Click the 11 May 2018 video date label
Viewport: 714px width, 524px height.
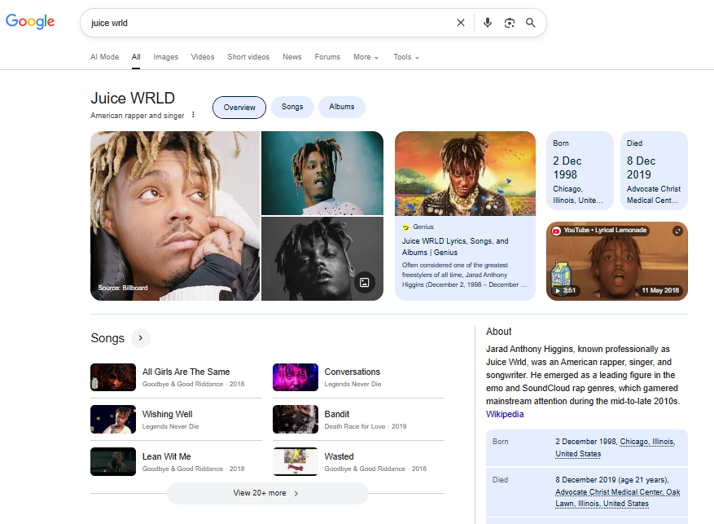click(x=660, y=290)
